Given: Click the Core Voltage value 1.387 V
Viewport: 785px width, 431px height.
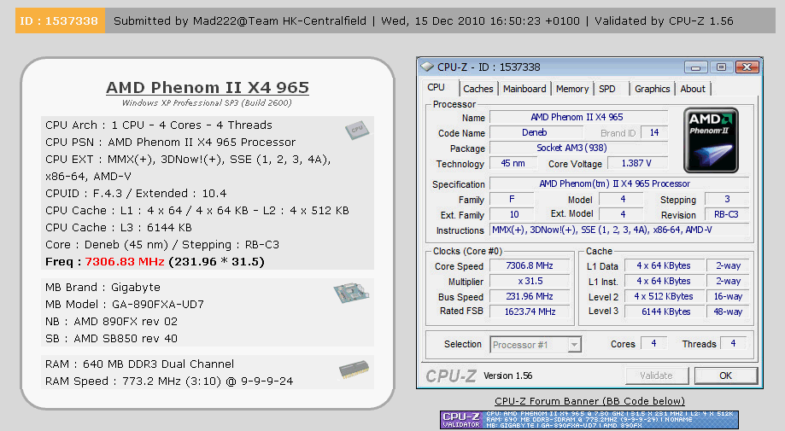Looking at the screenshot, I should (x=637, y=164).
